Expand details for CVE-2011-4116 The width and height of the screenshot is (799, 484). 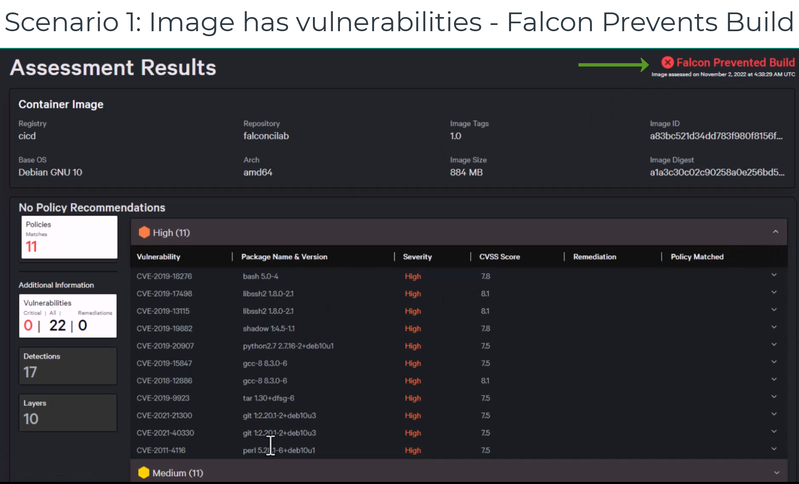pos(774,449)
